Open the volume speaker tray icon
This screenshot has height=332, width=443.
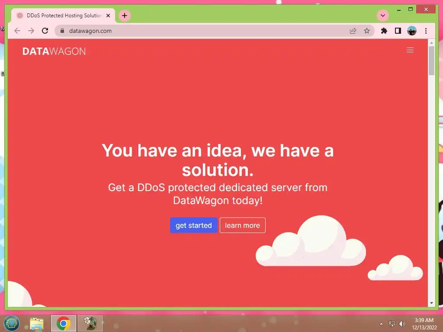tap(402, 323)
